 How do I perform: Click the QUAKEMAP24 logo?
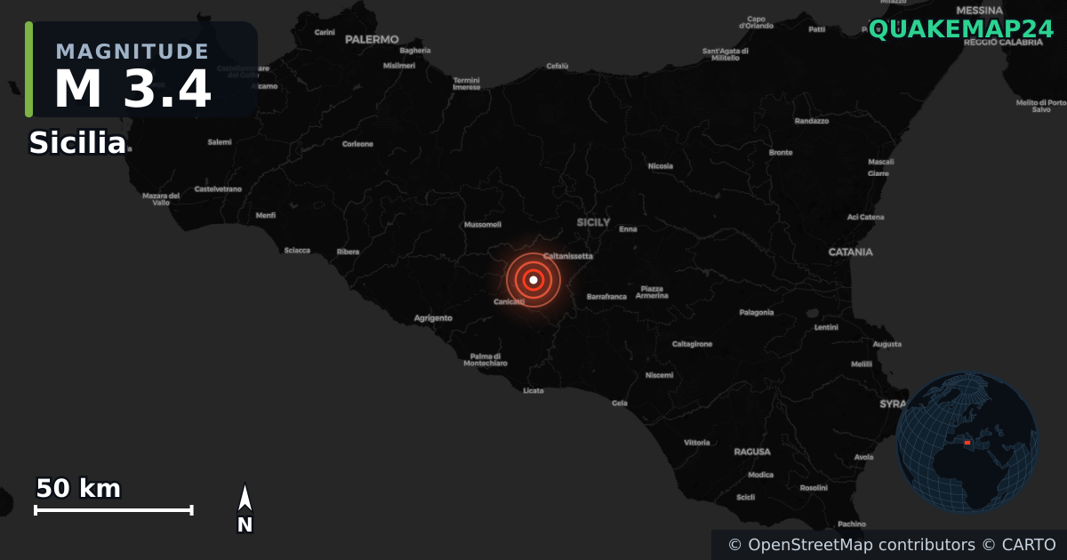[x=961, y=29]
